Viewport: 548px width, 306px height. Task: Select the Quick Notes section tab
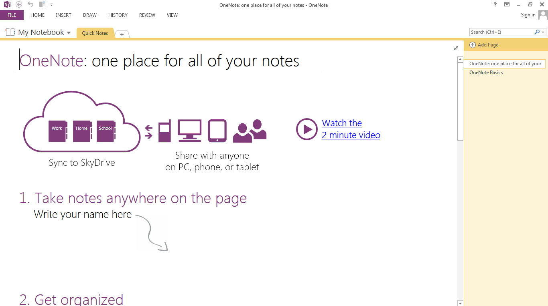point(95,33)
